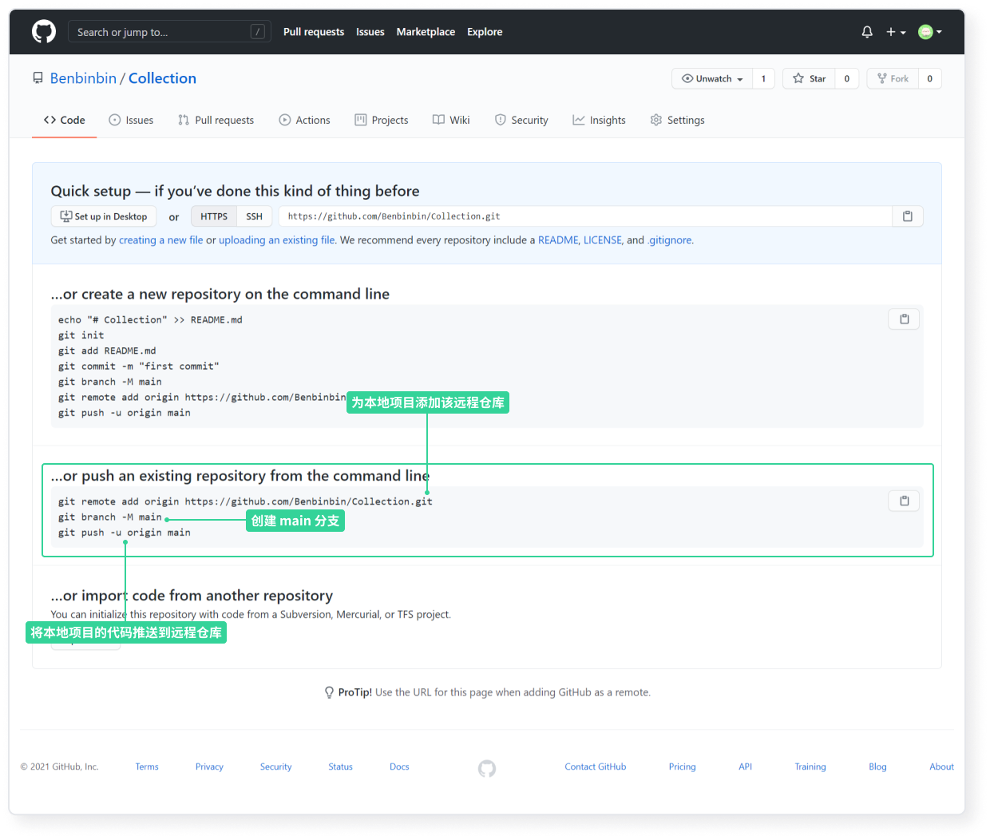This screenshot has width=990, height=840.
Task: Select the HTTPS clone option
Action: click(214, 216)
